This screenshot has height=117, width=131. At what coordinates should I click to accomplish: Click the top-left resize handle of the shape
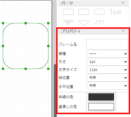point(3,23)
